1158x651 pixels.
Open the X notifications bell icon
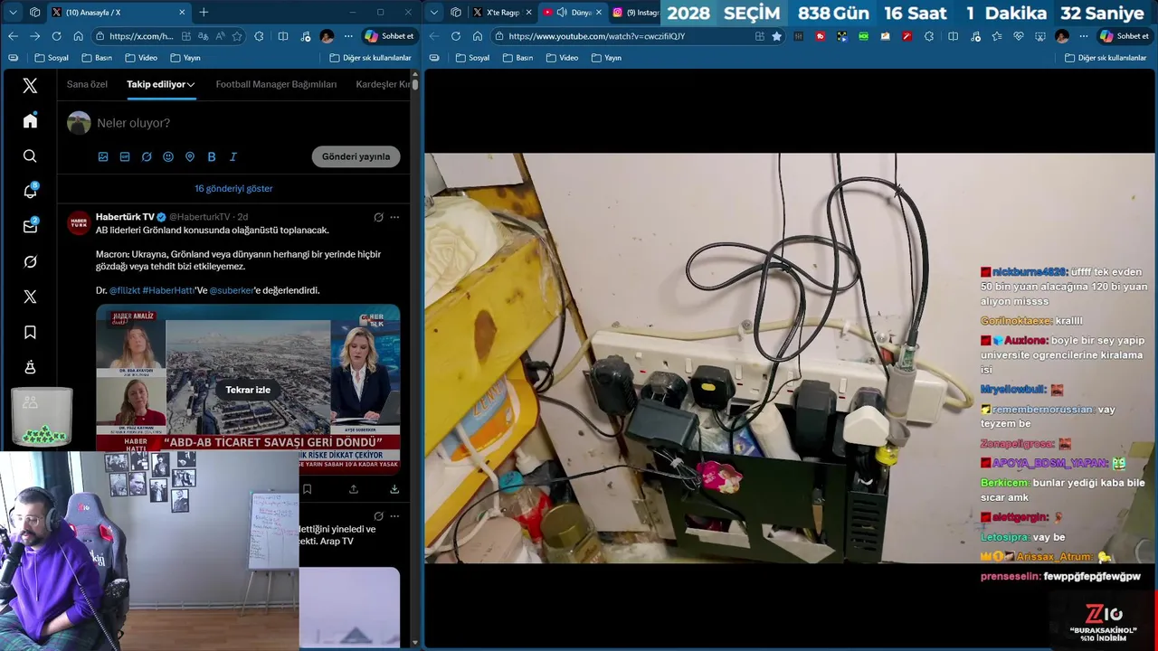(x=30, y=191)
